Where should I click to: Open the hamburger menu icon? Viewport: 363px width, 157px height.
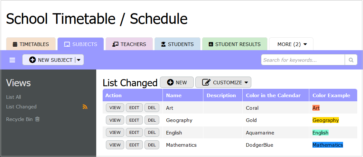[x=12, y=60]
